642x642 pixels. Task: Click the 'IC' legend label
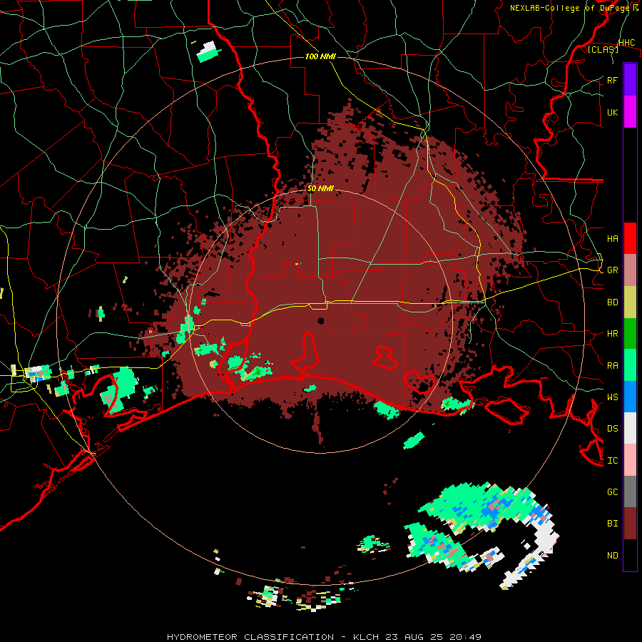(x=612, y=461)
